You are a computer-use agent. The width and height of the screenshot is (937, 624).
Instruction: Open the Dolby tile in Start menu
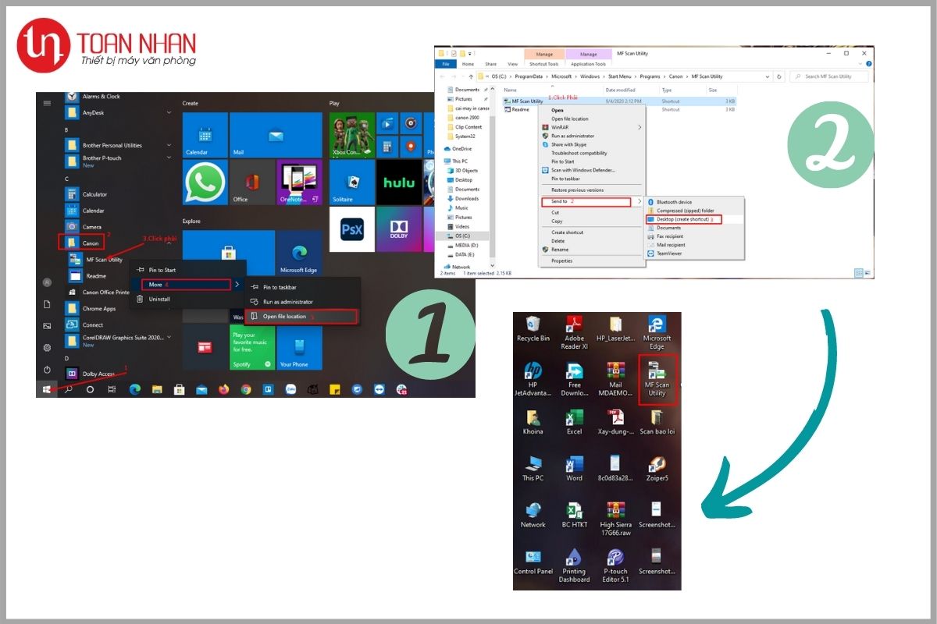tap(398, 229)
